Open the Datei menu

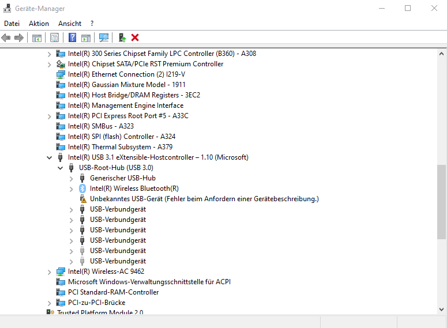12,24
